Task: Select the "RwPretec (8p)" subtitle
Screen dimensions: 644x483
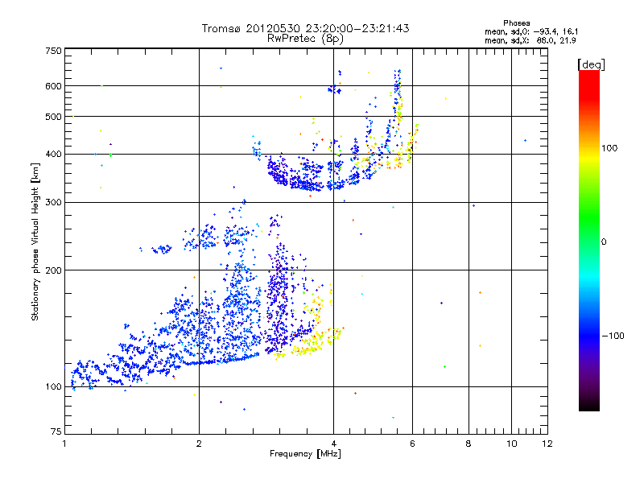Action: point(305,39)
